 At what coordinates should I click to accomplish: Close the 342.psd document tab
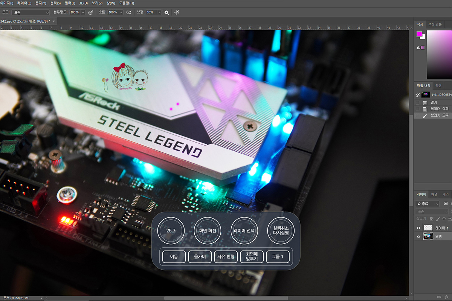click(x=53, y=21)
